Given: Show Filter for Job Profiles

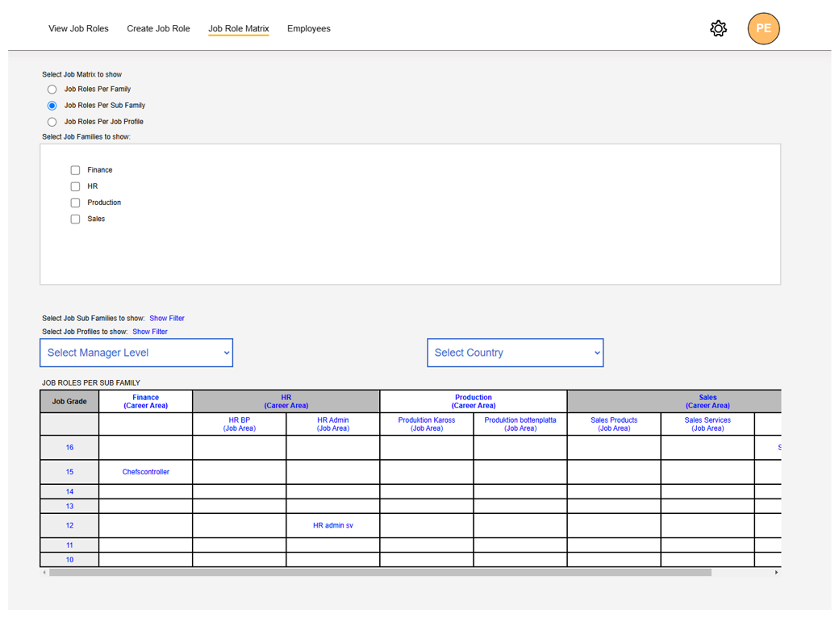Looking at the screenshot, I should [150, 332].
